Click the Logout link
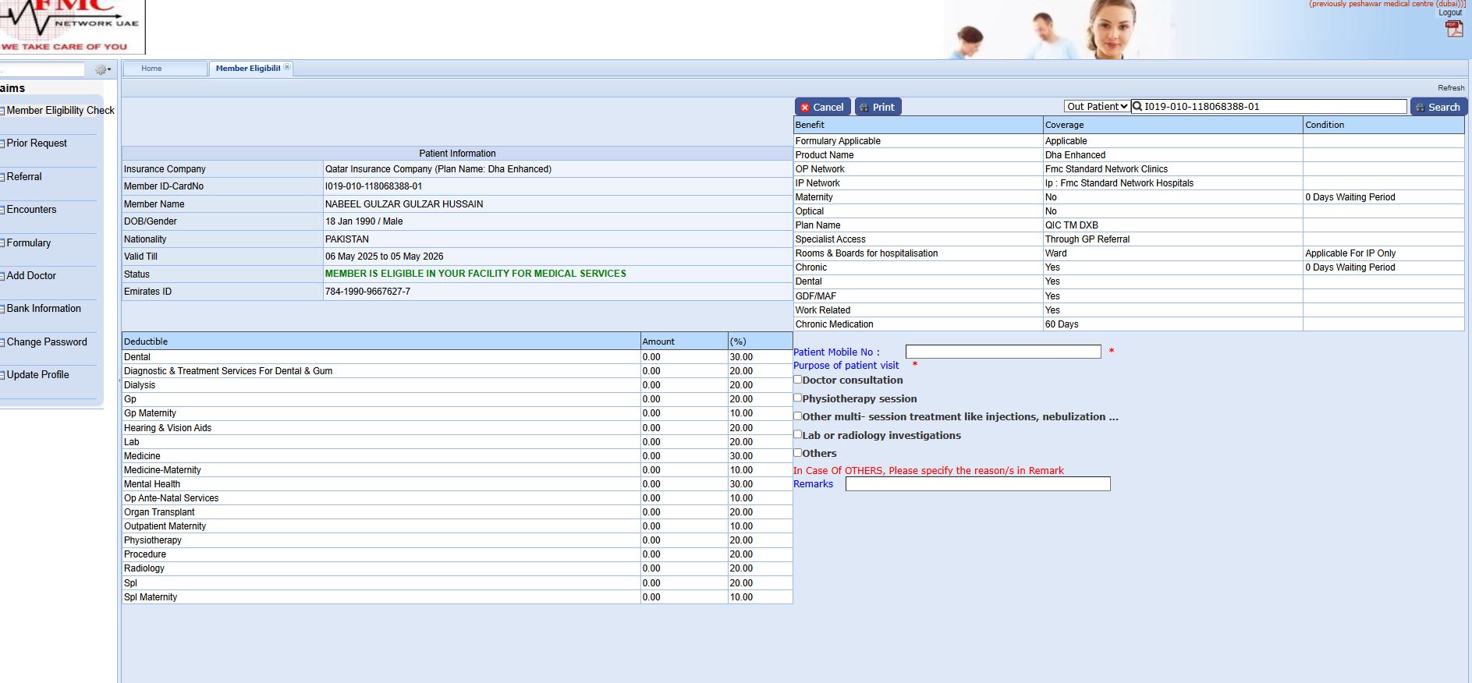The width and height of the screenshot is (1472, 683). coord(1450,12)
